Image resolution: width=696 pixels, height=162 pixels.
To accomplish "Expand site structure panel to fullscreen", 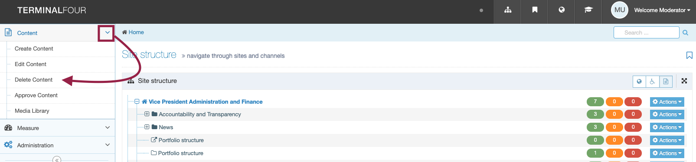I will (684, 81).
